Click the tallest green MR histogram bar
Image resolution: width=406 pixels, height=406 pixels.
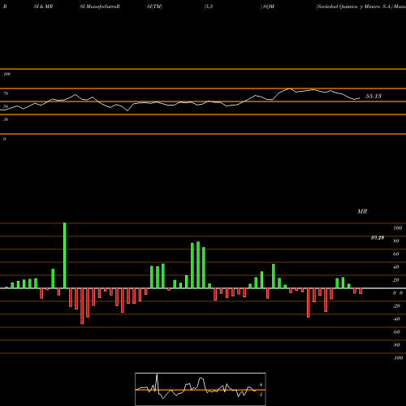pyautogui.click(x=65, y=255)
